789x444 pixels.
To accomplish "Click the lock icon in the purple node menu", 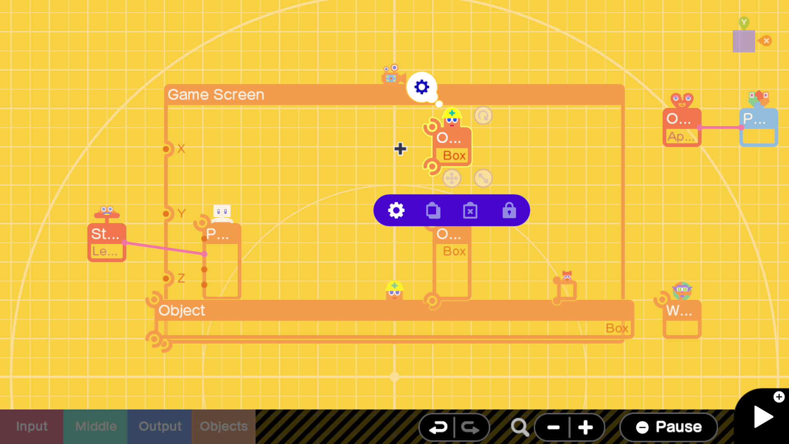I will coord(509,210).
